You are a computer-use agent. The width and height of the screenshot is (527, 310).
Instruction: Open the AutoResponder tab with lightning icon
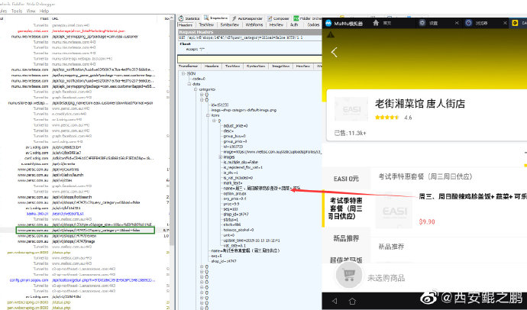[x=247, y=18]
